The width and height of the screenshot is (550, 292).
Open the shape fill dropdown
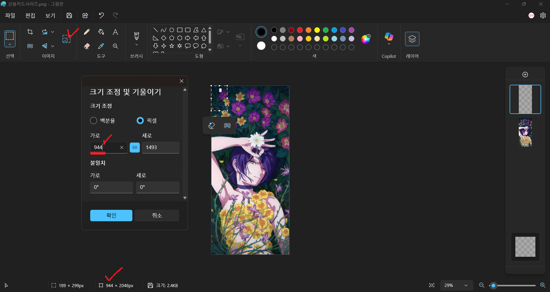pos(228,46)
